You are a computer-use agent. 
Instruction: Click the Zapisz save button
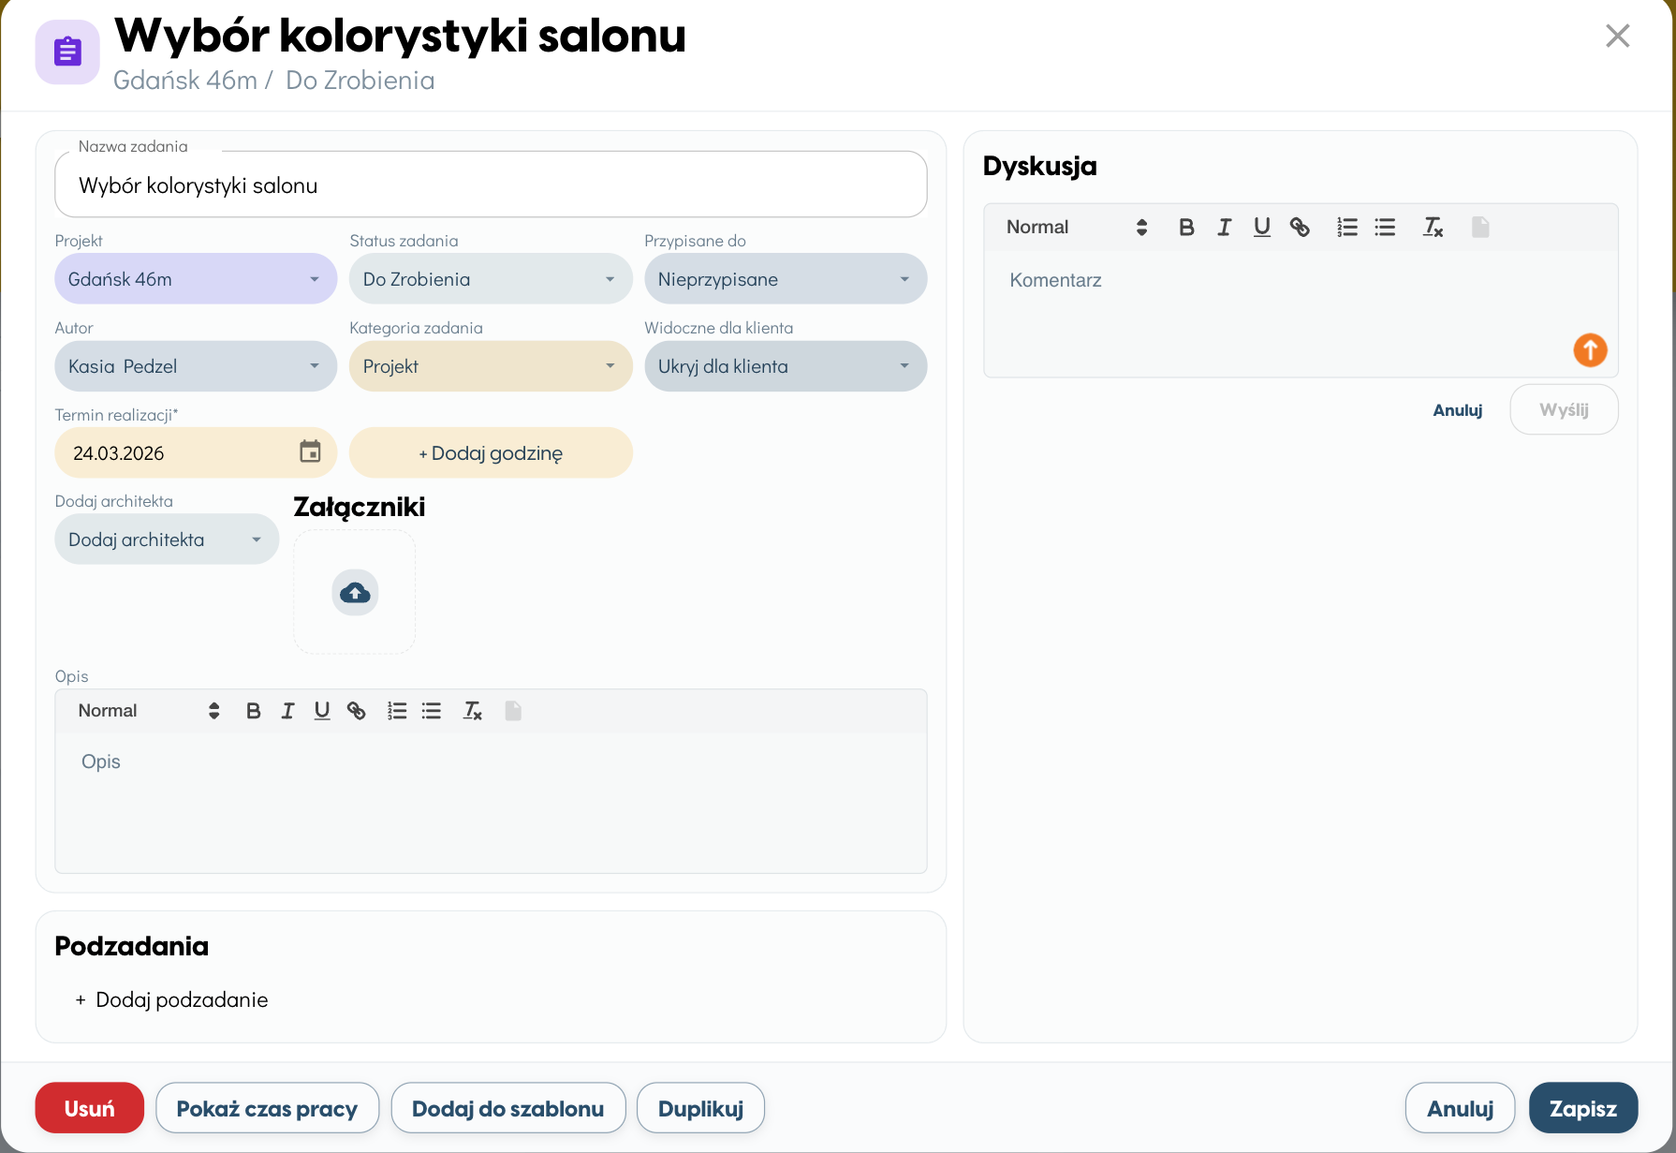tap(1583, 1108)
